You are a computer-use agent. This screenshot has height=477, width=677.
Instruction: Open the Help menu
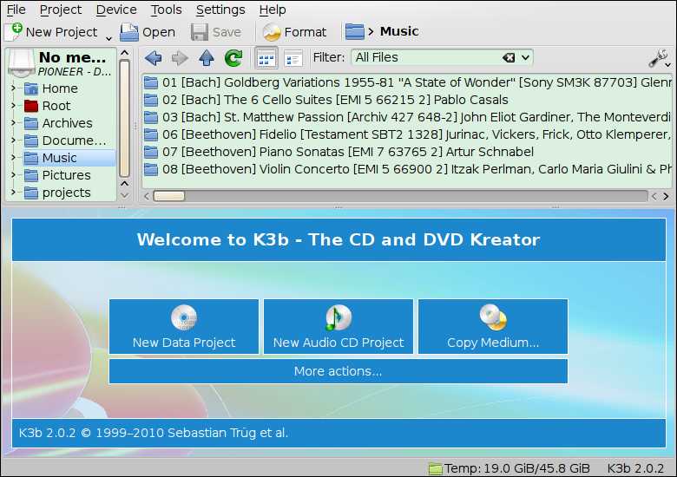coord(273,10)
